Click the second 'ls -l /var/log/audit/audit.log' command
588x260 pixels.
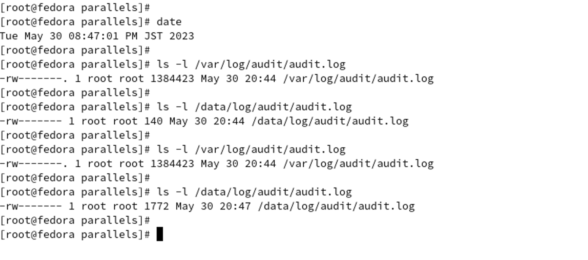pos(251,149)
